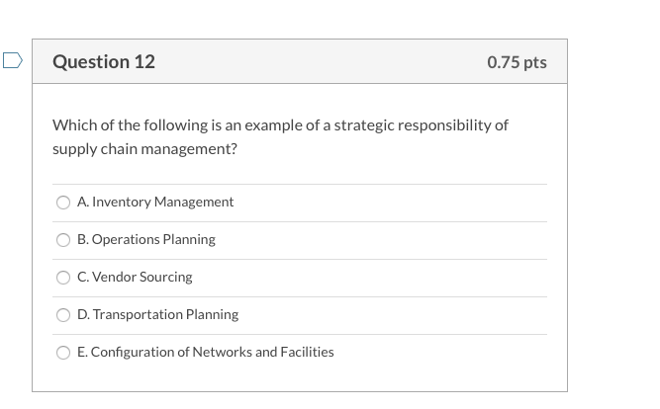660x409 pixels.
Task: Click the 'Question 12' heading
Action: pos(104,62)
